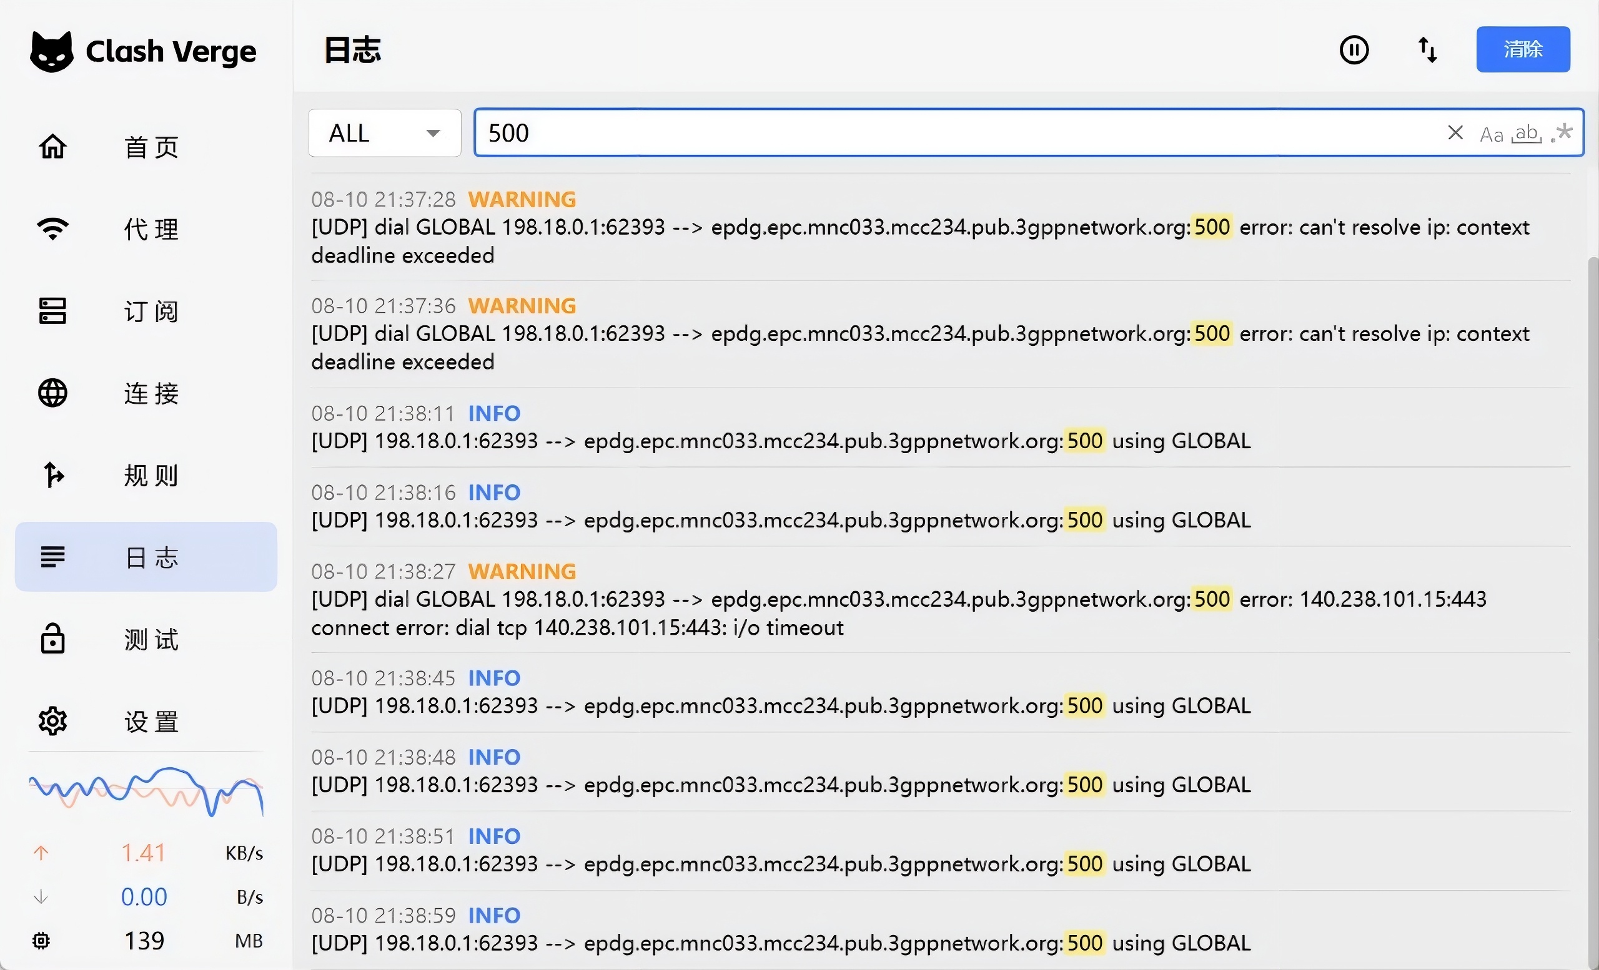Click the 清除 clear logs button
The image size is (1599, 970).
click(x=1523, y=49)
